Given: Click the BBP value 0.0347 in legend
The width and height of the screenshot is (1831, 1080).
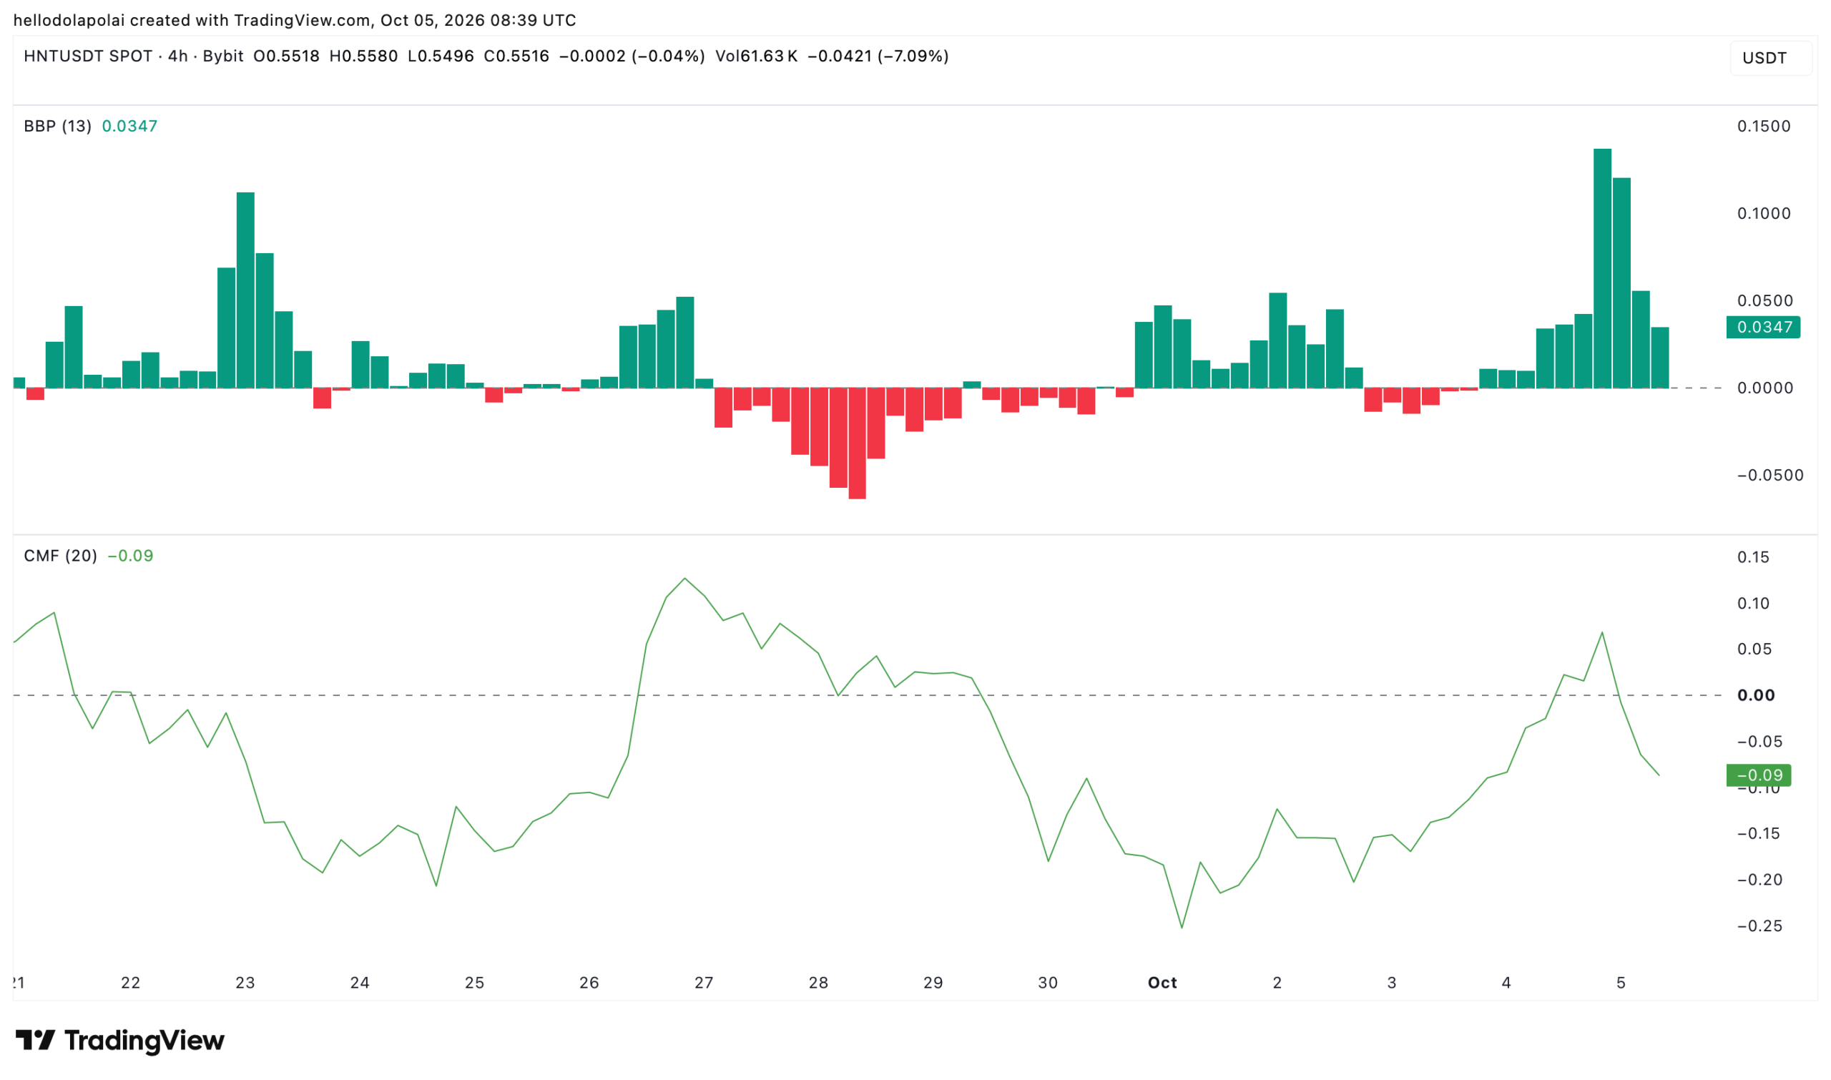Looking at the screenshot, I should 129,126.
